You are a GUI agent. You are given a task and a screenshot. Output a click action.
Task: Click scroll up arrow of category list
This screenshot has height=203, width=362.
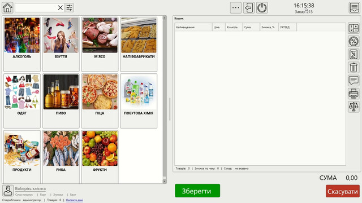165,17
